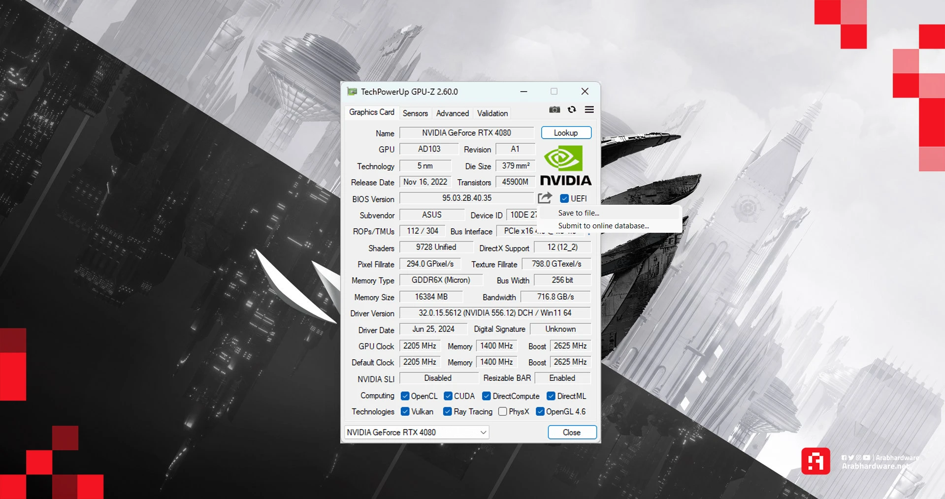Image resolution: width=945 pixels, height=499 pixels.
Task: Click the Pixel Fillrate value 294.0 GPixel/s
Action: point(429,264)
